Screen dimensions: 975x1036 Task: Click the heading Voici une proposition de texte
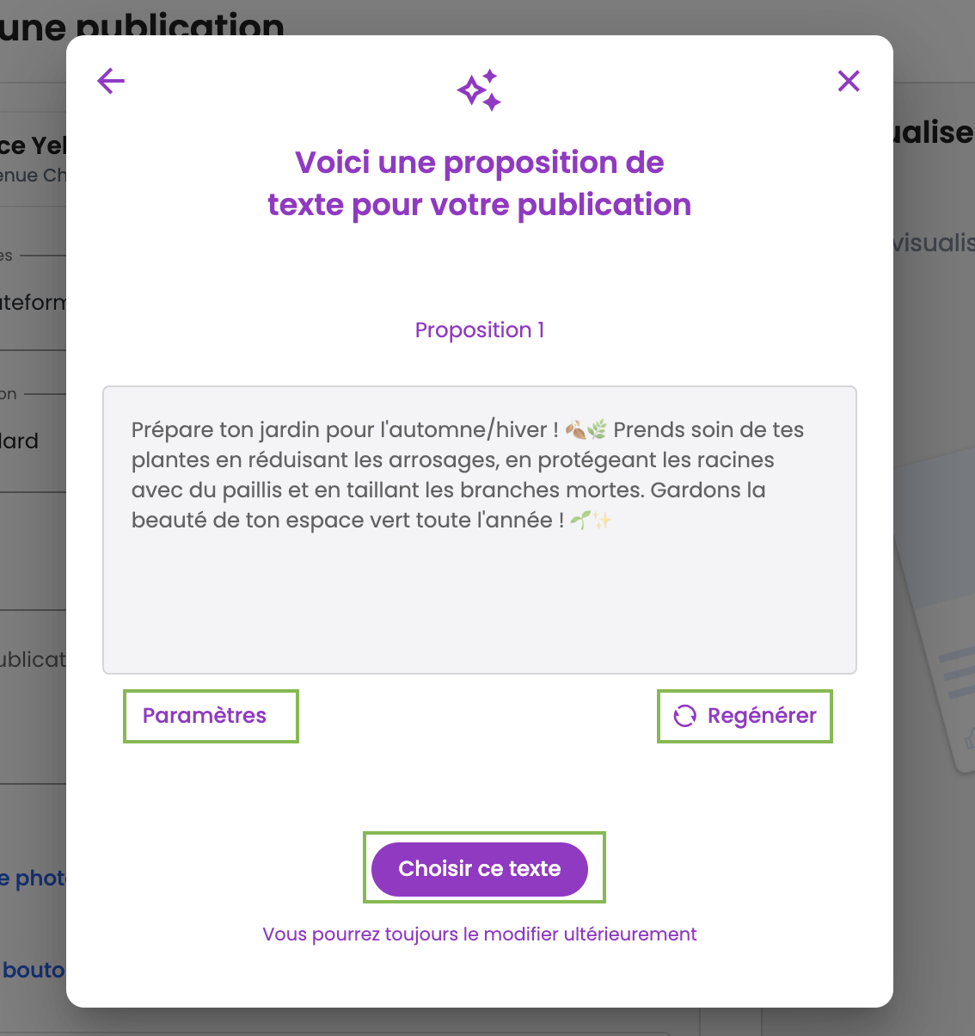tap(480, 183)
